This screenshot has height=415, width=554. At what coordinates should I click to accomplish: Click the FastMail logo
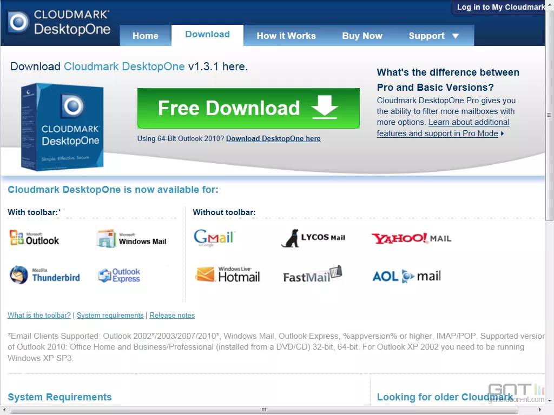pos(313,275)
